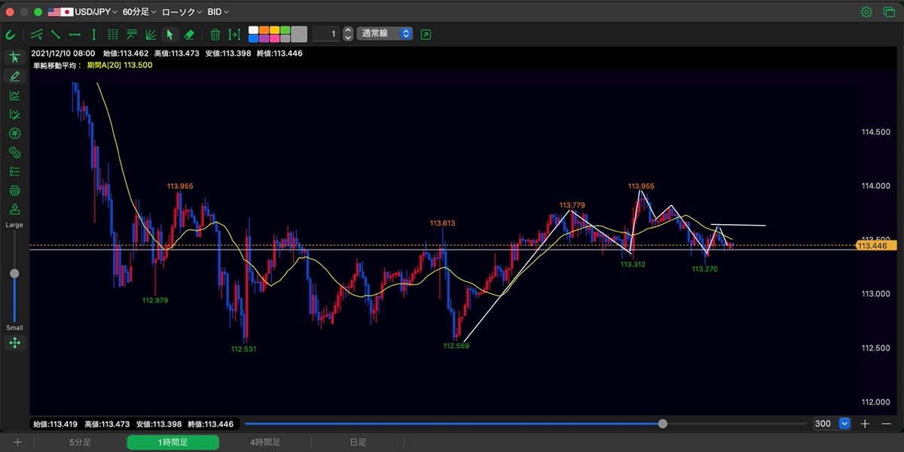
Task: Open the BID price type dropdown
Action: (x=218, y=12)
